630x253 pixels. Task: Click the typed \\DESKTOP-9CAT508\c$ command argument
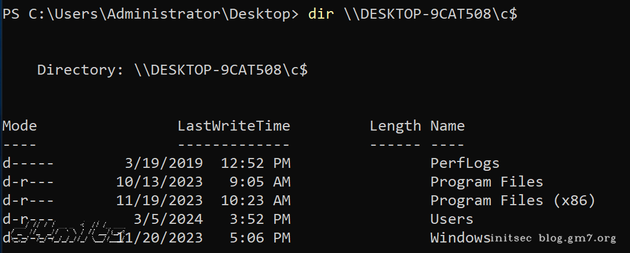click(x=430, y=14)
